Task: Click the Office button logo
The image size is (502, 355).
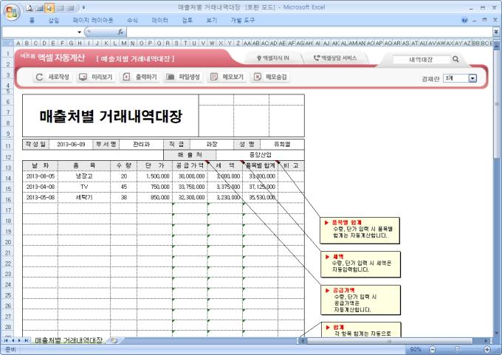Action: click(x=10, y=10)
